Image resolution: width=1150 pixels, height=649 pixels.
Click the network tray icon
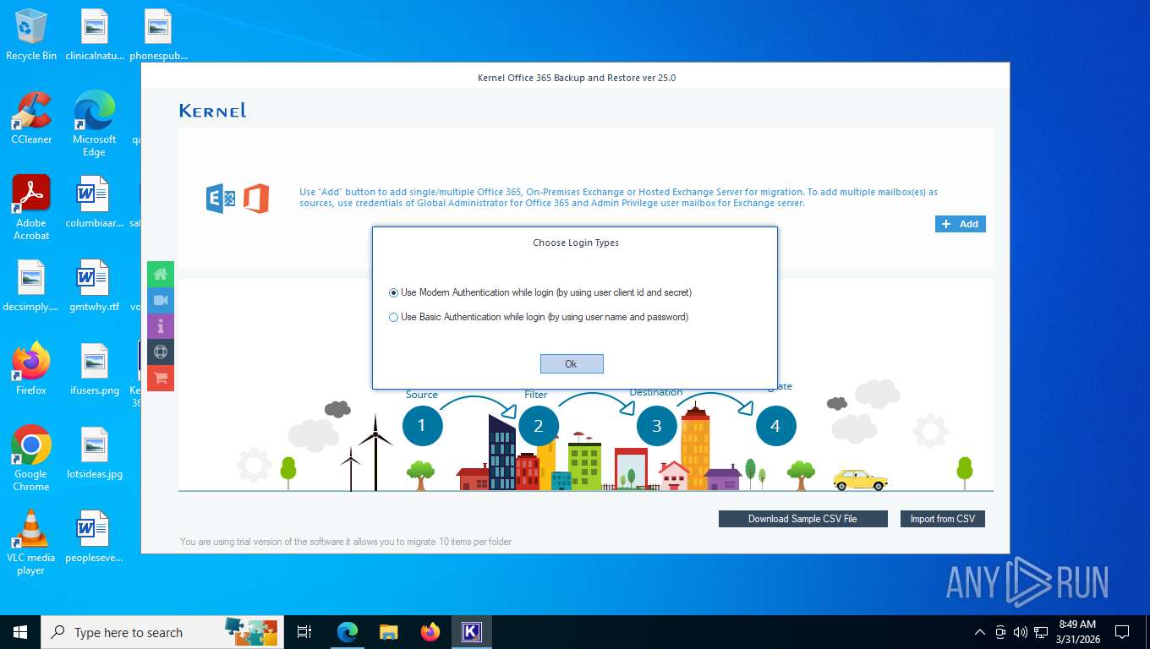pos(1041,632)
